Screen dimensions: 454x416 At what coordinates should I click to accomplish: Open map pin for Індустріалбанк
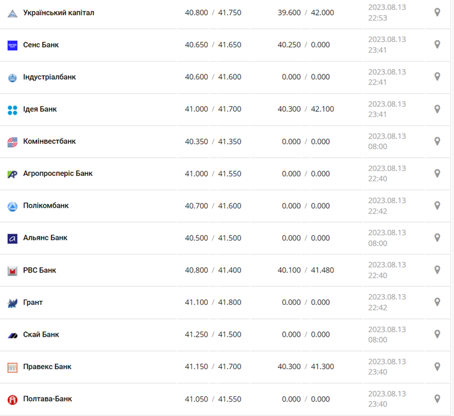pos(437,77)
